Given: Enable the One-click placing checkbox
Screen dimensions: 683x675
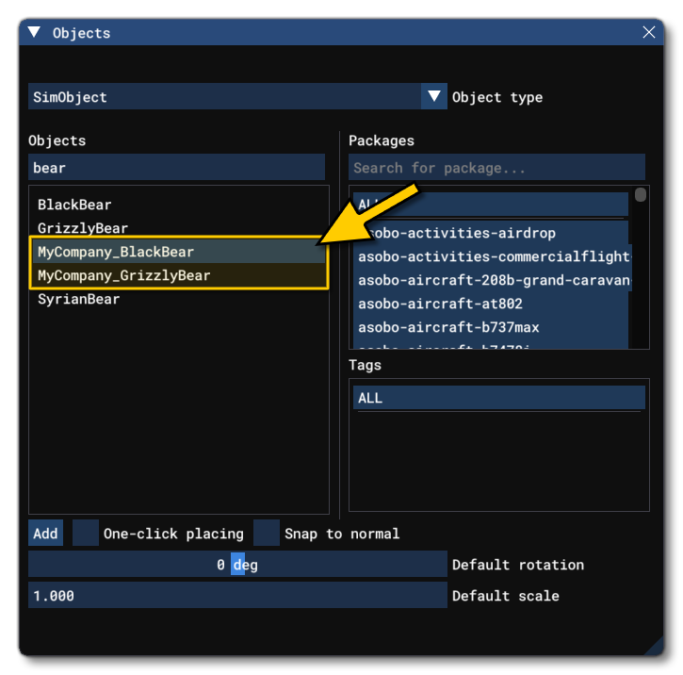Looking at the screenshot, I should (86, 534).
